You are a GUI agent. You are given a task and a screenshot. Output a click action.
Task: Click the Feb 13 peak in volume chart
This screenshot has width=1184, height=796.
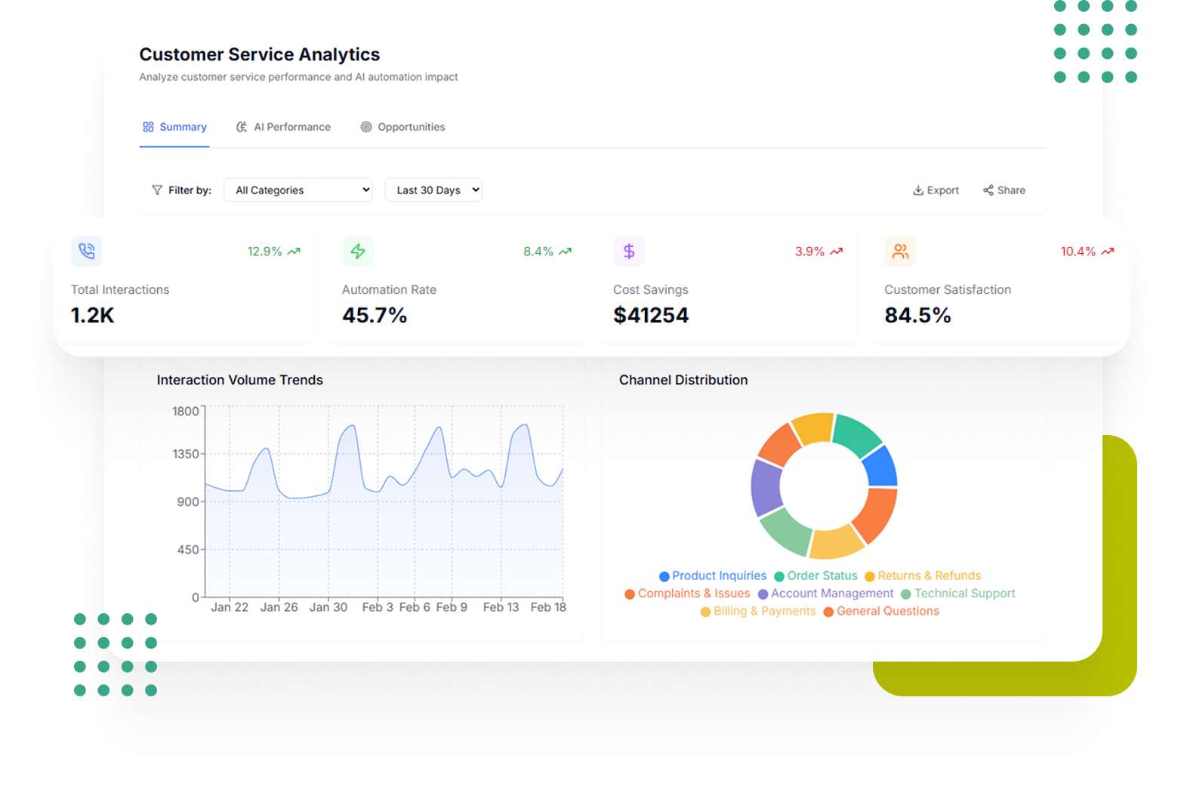point(523,425)
